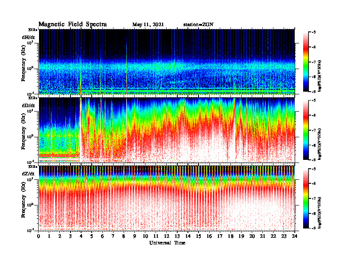The width and height of the screenshot is (351, 271).
Task: Click hour "11" on the time axis
Action: [x=156, y=236]
